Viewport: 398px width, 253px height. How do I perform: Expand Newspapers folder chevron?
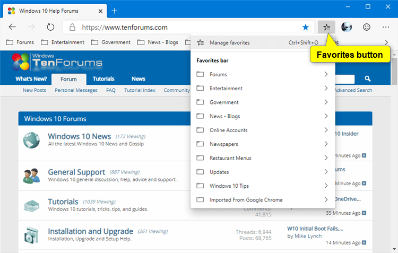tap(326, 144)
